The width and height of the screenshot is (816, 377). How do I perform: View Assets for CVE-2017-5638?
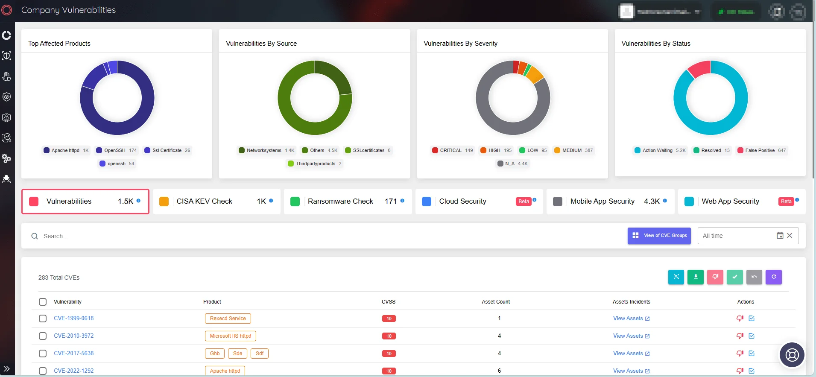pyautogui.click(x=631, y=354)
